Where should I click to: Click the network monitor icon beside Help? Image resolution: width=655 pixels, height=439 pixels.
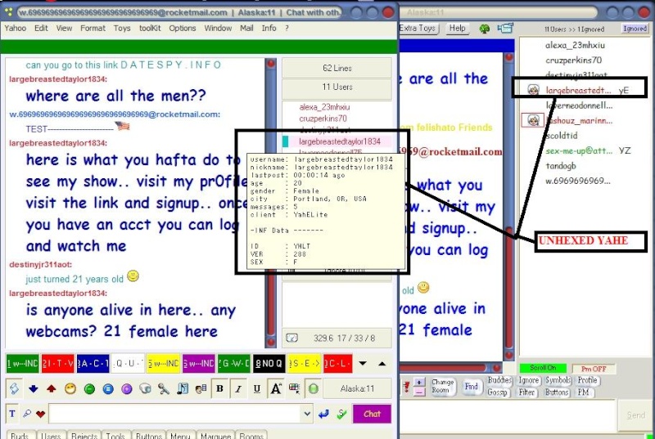(505, 29)
